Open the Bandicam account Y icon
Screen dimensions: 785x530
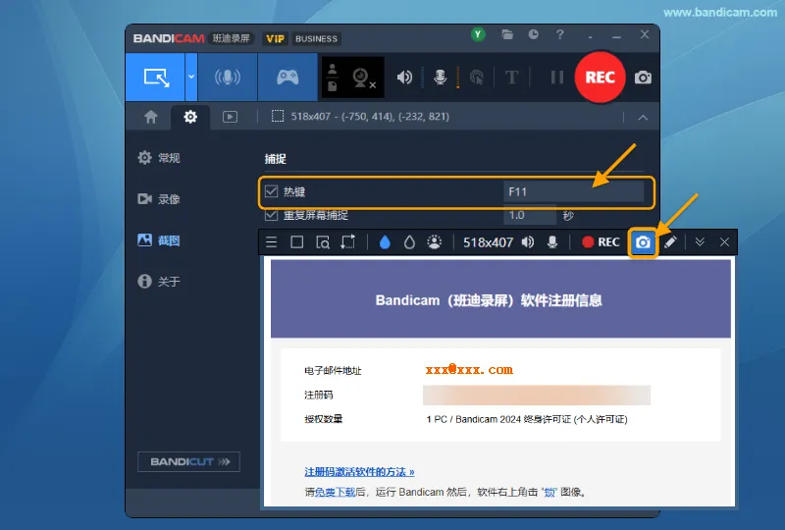(x=478, y=34)
